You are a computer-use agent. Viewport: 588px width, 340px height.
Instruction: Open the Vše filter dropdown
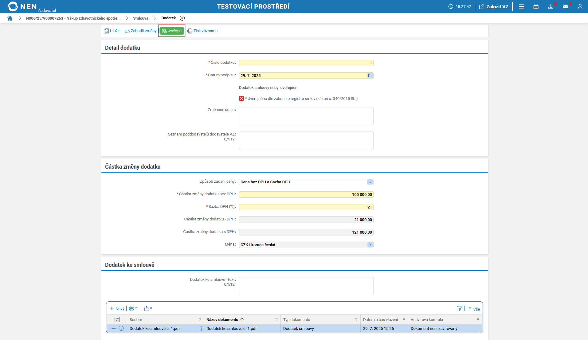[474, 309]
